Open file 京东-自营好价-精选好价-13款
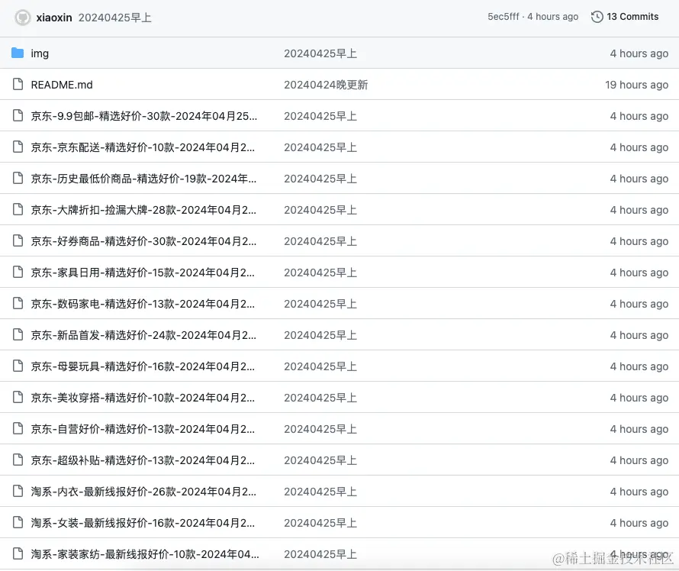The width and height of the screenshot is (679, 571). coord(143,429)
